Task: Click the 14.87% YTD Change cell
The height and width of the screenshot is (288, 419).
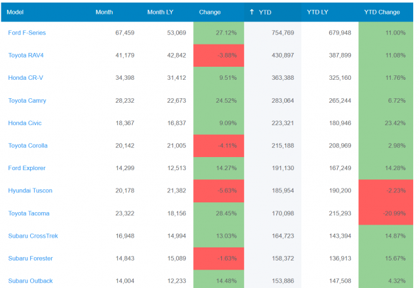Action: pyautogui.click(x=386, y=236)
